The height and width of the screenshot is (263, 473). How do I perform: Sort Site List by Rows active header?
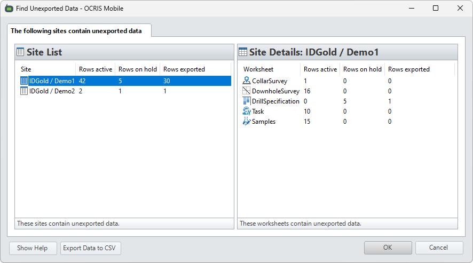(x=96, y=69)
